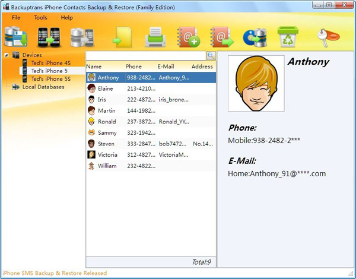Click the Devices folder icon in tree
This screenshot has width=356, height=279.
click(16, 55)
